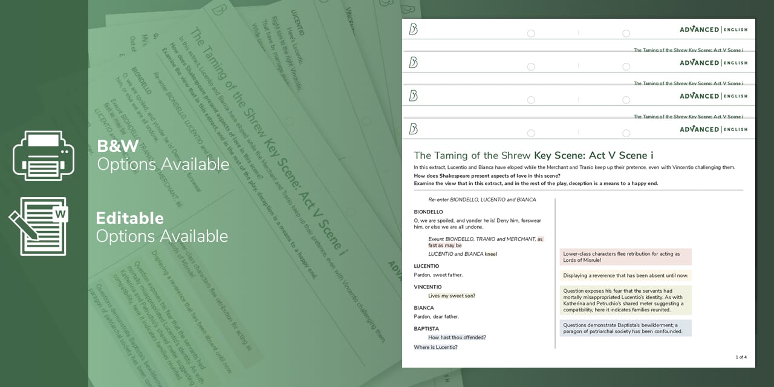Image resolution: width=774 pixels, height=387 pixels.
Task: Select the green 'Question exposes his fear' annotation
Action: [625, 300]
